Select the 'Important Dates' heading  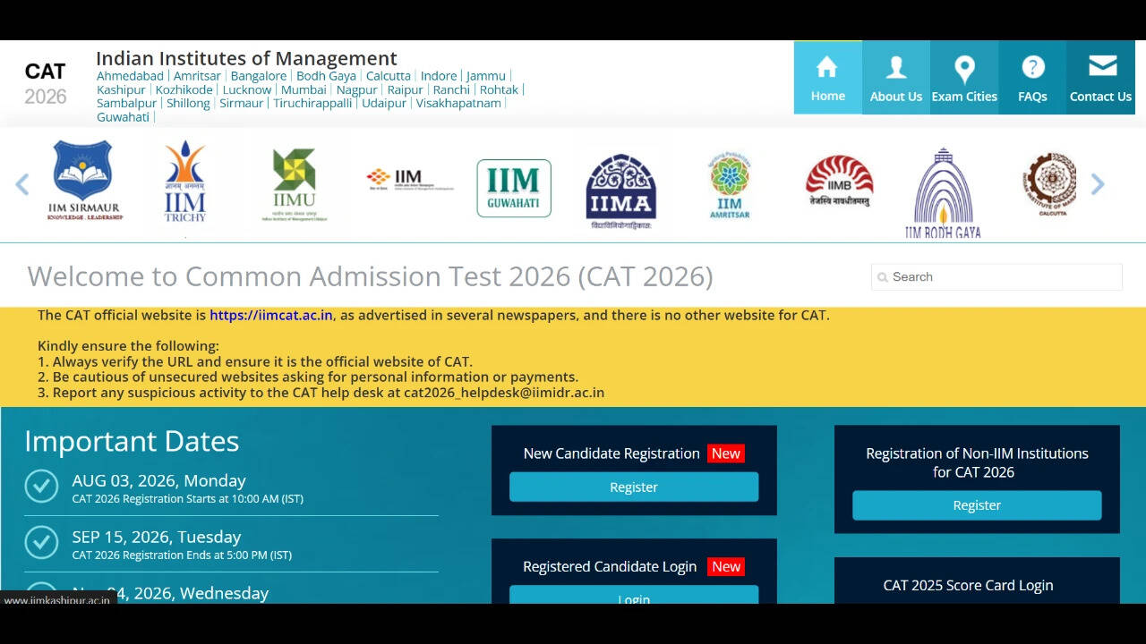132,441
